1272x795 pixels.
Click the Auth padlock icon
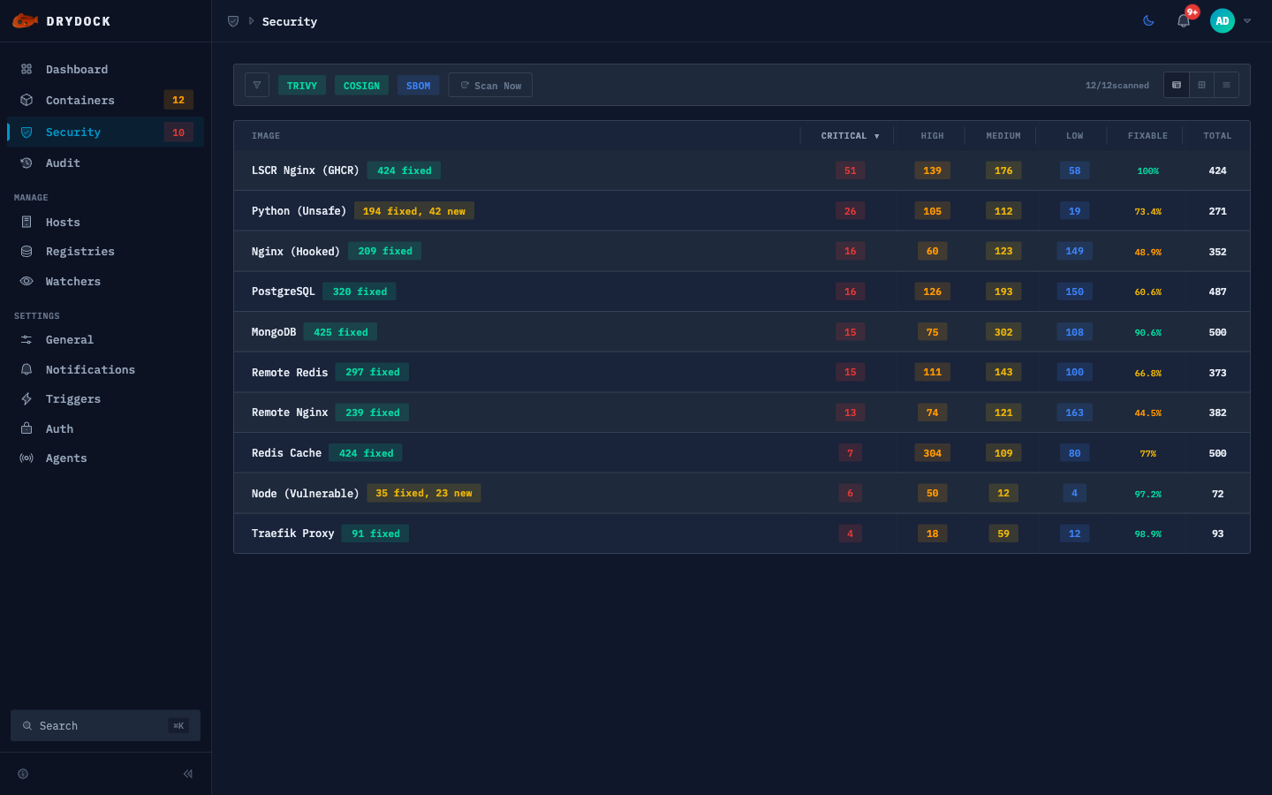click(26, 428)
